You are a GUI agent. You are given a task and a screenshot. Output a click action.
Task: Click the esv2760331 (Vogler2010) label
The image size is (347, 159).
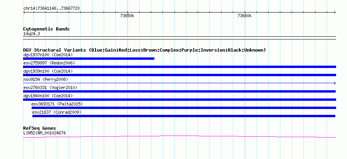pos(50,88)
